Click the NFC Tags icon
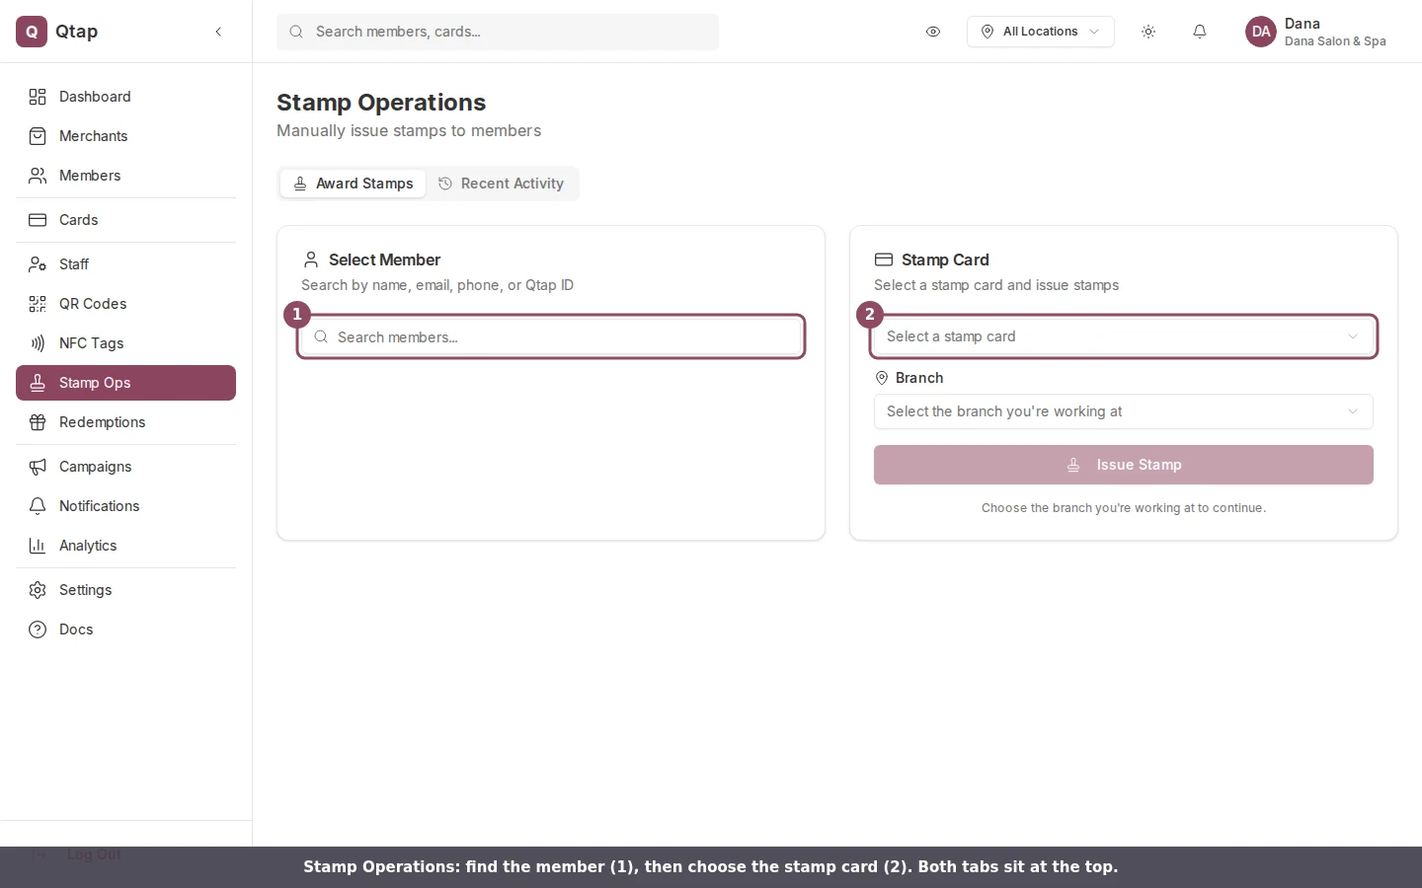Image resolution: width=1422 pixels, height=888 pixels. pos(38,343)
